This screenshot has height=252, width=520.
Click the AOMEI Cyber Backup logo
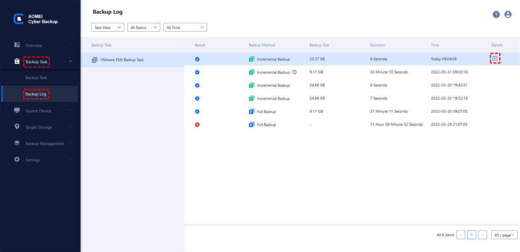pyautogui.click(x=19, y=19)
